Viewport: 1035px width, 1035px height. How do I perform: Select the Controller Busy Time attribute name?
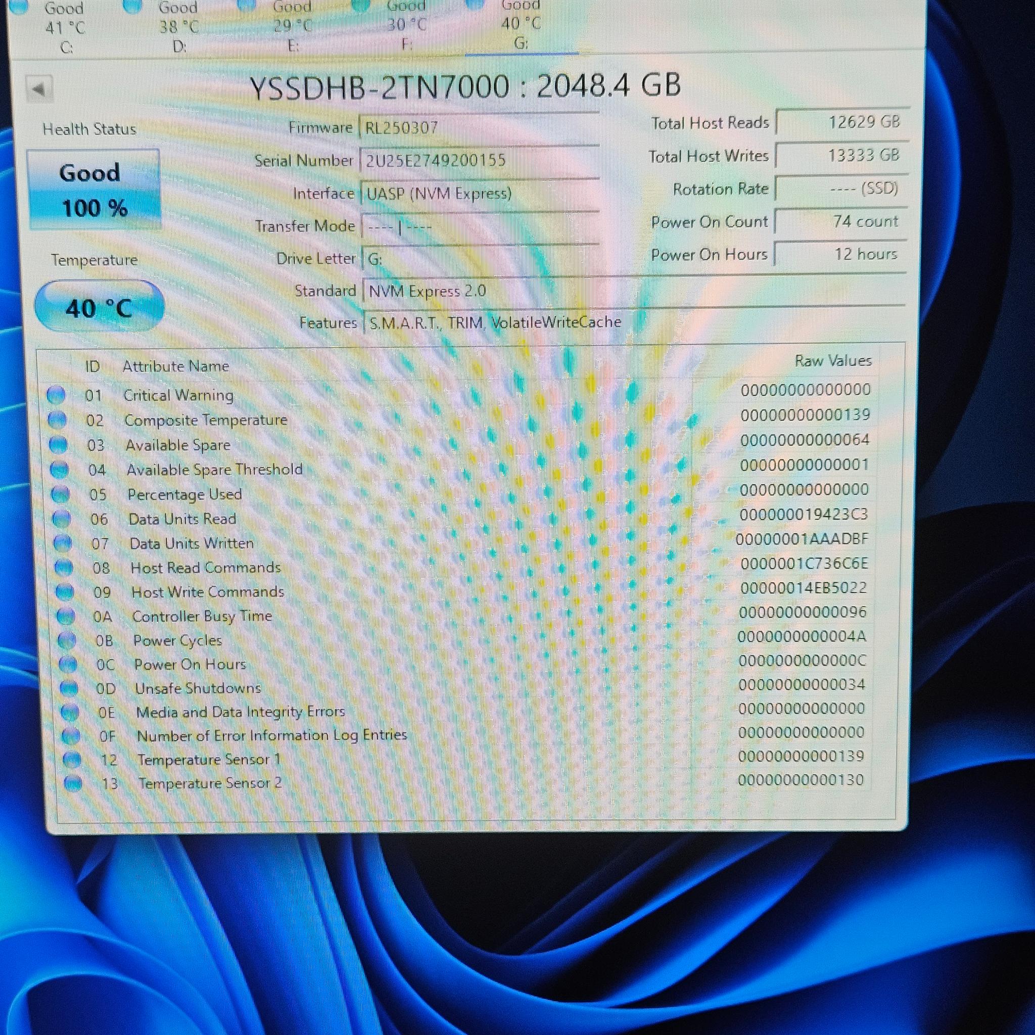[x=203, y=617]
